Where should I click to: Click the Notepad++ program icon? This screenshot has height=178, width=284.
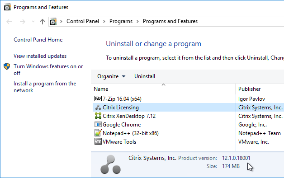(x=98, y=133)
